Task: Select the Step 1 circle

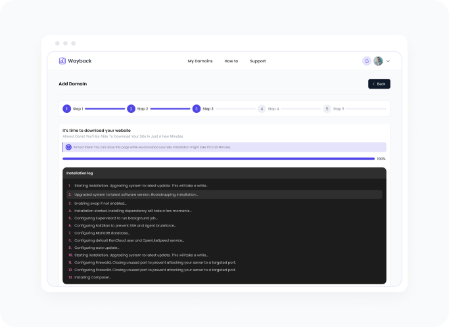Action: pyautogui.click(x=67, y=108)
